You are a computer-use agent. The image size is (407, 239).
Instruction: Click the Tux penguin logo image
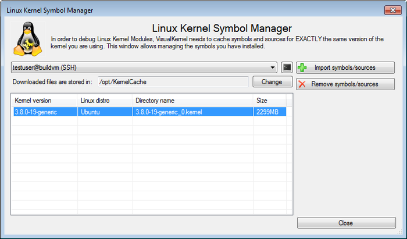pyautogui.click(x=28, y=39)
